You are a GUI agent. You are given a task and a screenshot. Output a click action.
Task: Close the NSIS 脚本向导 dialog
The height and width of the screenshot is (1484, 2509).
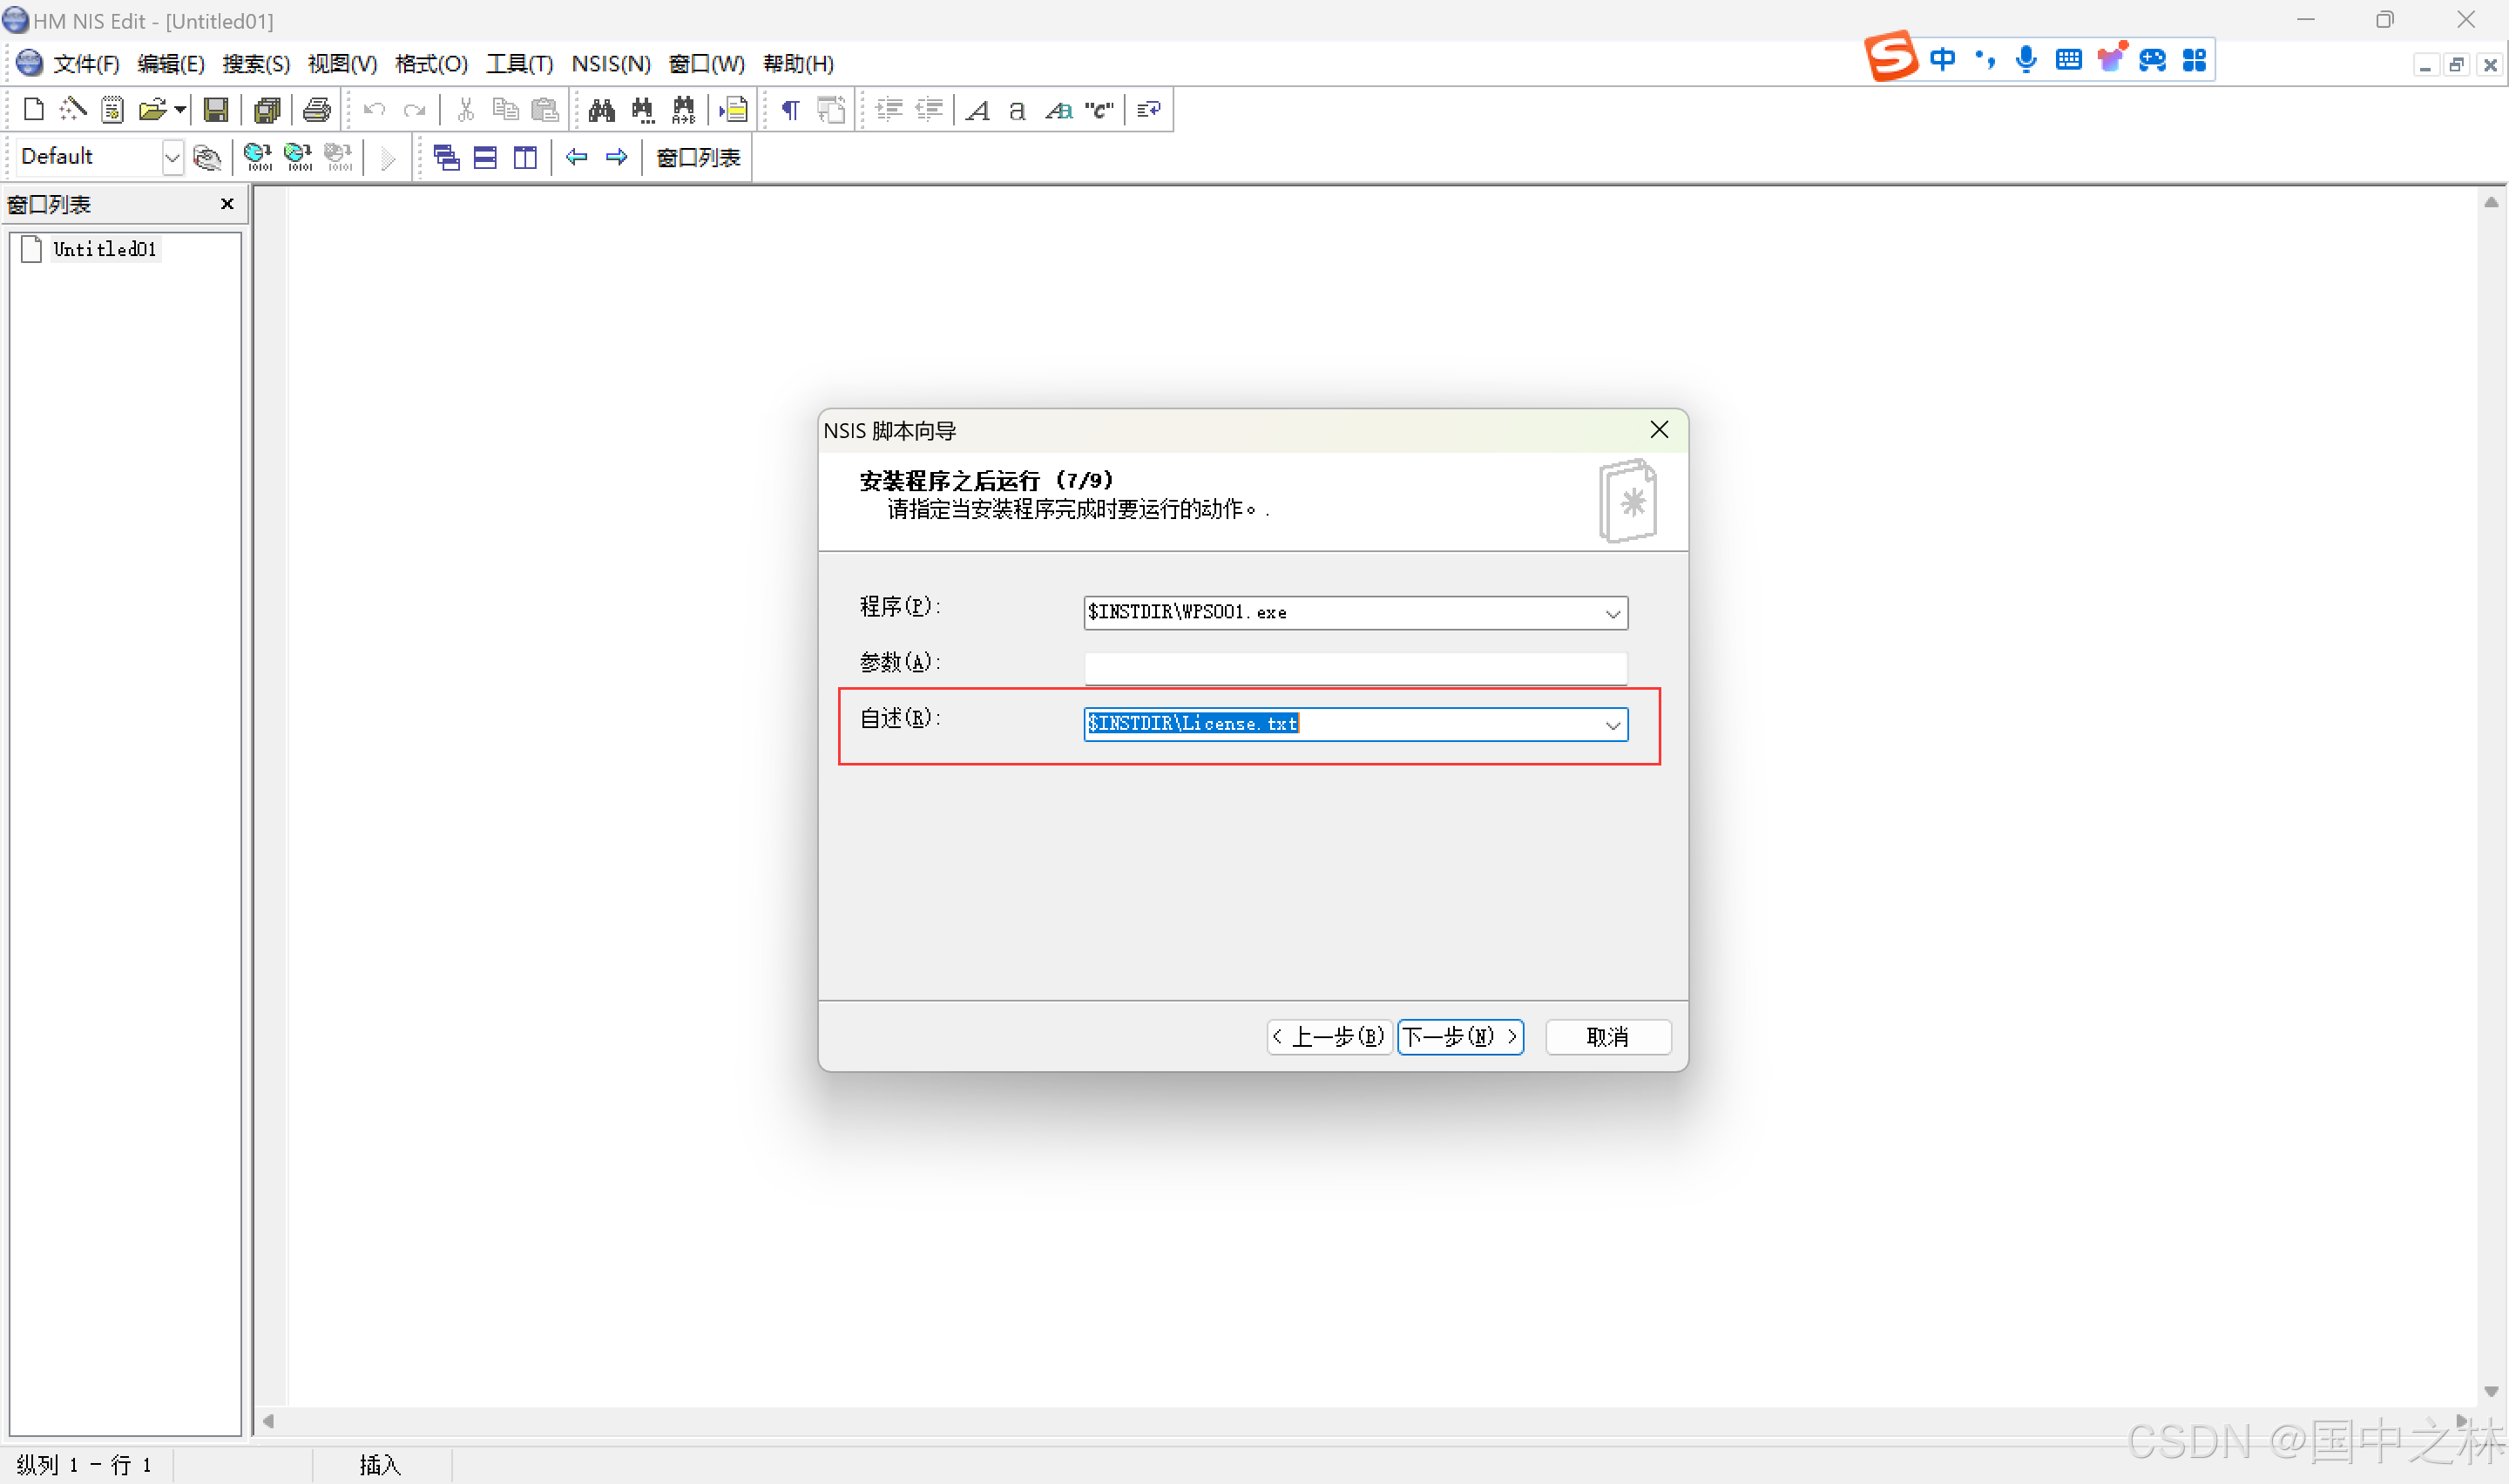point(1659,430)
